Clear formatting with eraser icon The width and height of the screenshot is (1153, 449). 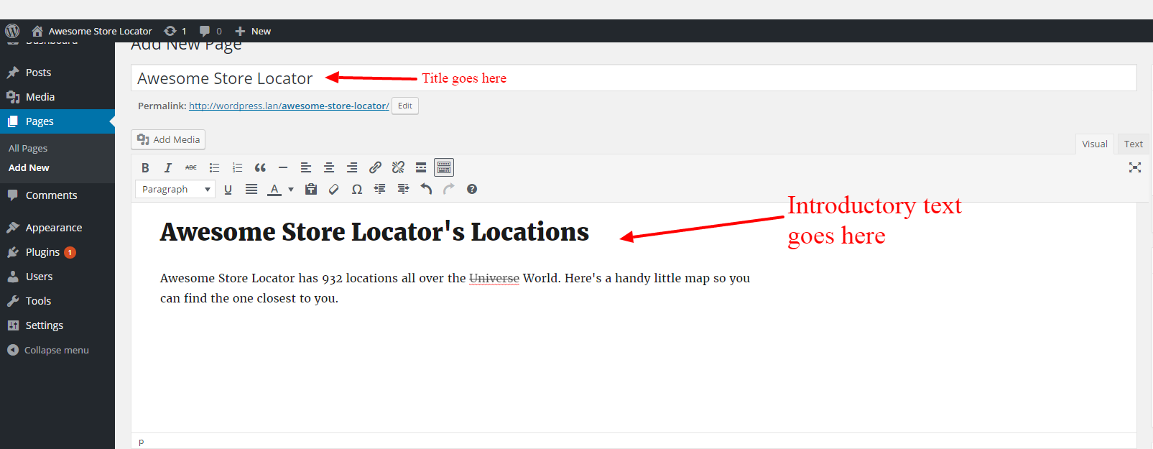click(x=334, y=189)
